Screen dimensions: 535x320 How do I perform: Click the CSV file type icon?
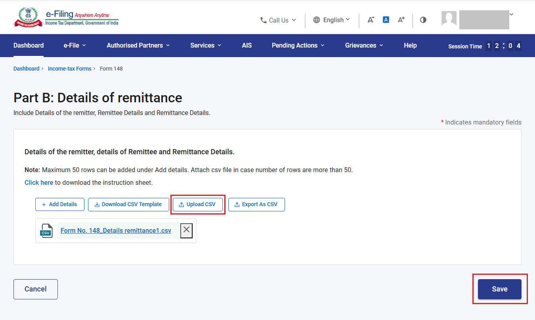pos(46,230)
